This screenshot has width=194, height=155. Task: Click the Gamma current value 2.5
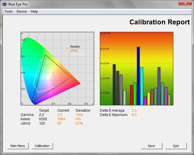tap(60, 115)
